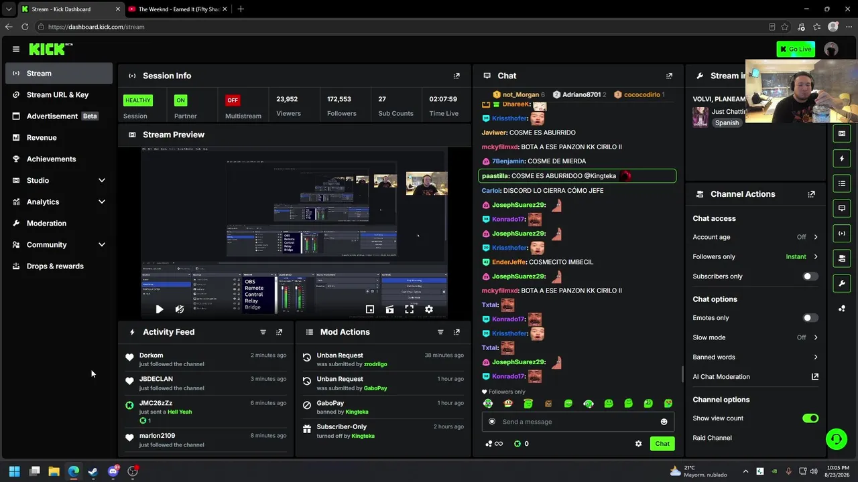Pop out the Channel Actions panel
The height and width of the screenshot is (482, 858).
tap(811, 194)
